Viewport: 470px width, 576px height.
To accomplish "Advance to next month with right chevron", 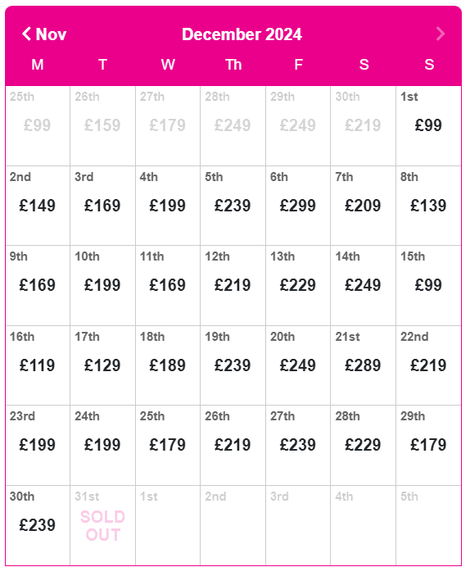I will (x=441, y=34).
